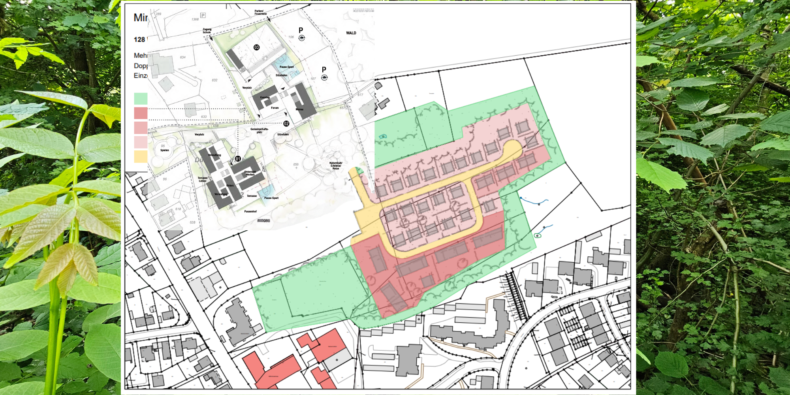This screenshot has width=790, height=395.
Task: Click the teal pond symbol in the green area
Action: point(382,137)
